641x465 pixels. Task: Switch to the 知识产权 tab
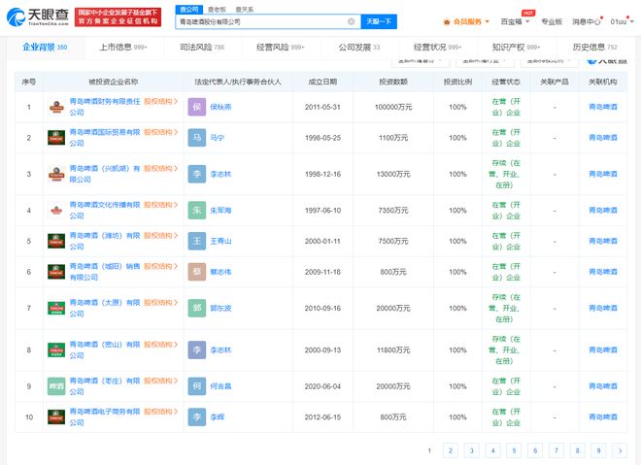tap(516, 48)
